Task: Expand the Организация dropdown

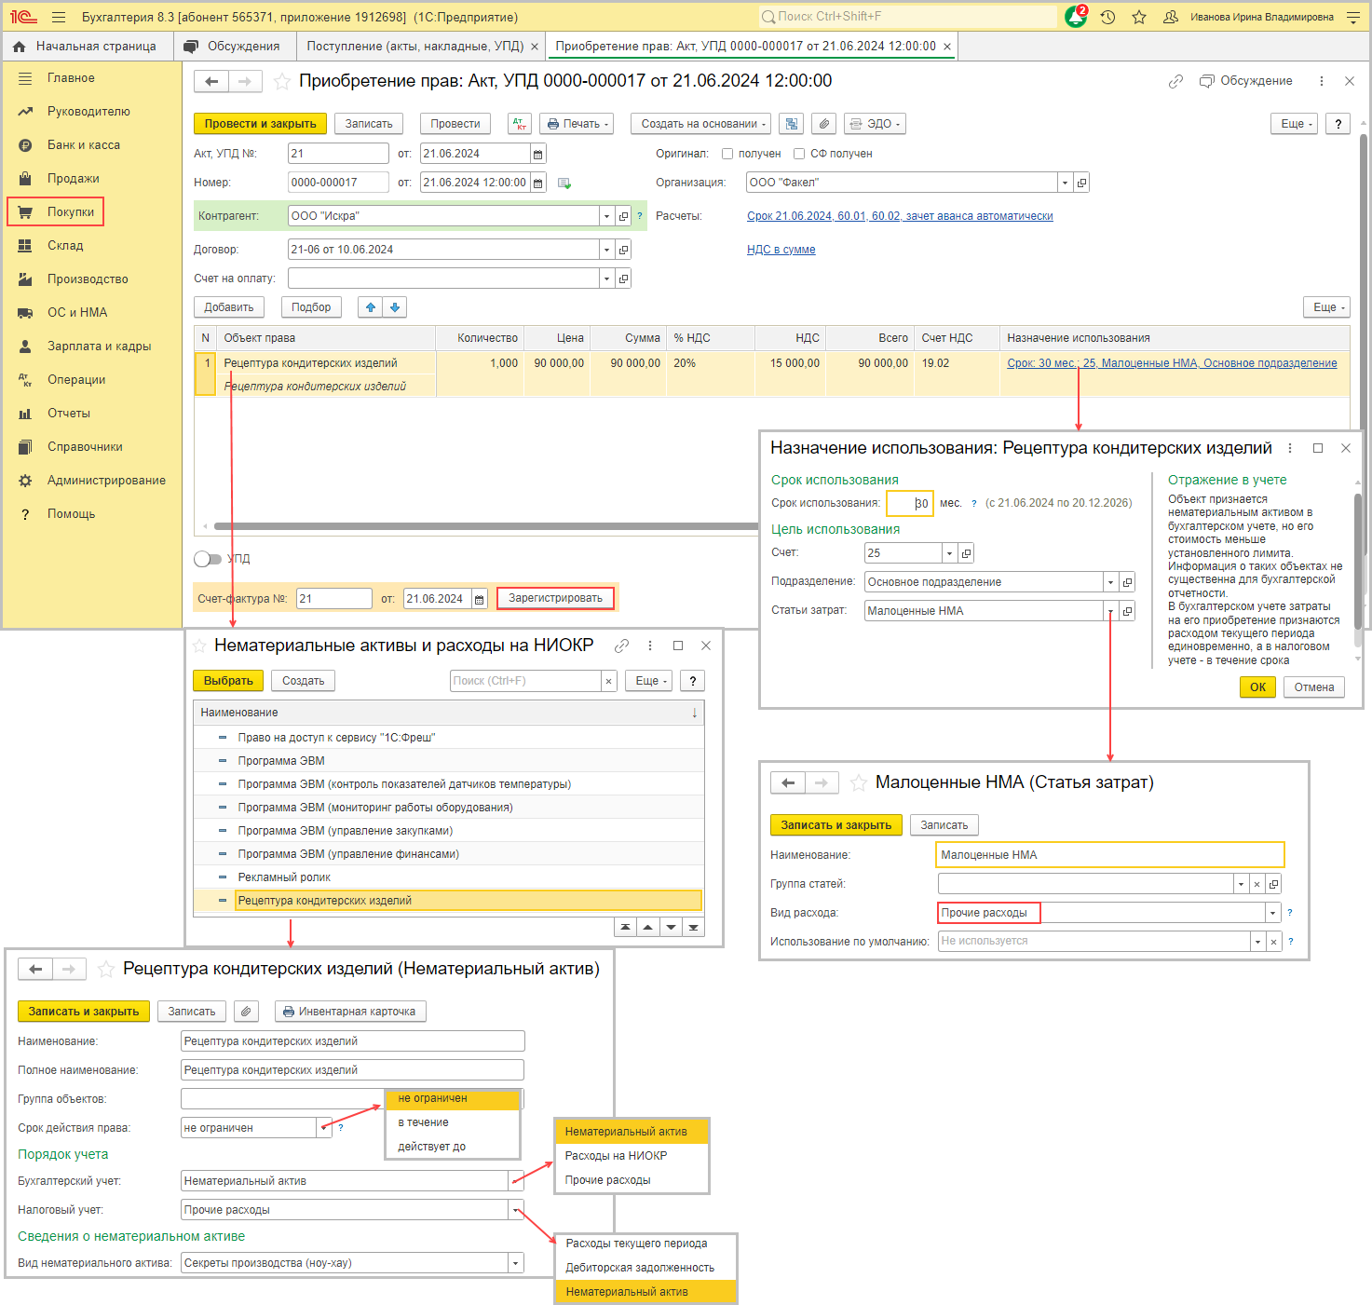Action: [1065, 183]
